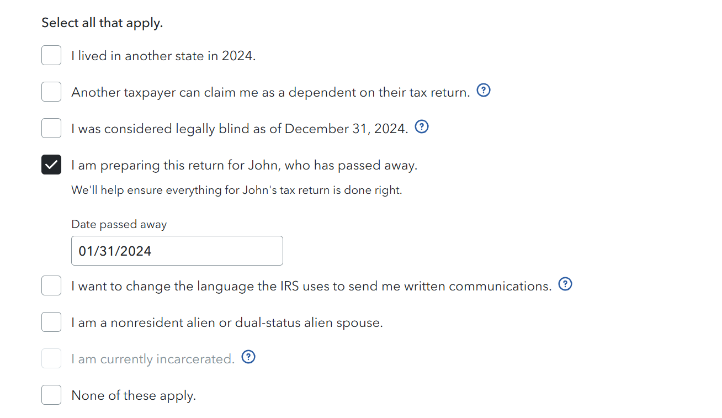Enable the legally blind checkbox
The width and height of the screenshot is (722, 418).
pyautogui.click(x=51, y=128)
